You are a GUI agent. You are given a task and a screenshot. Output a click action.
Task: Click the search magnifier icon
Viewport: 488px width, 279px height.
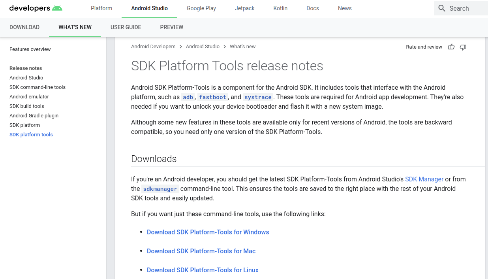pyautogui.click(x=442, y=8)
